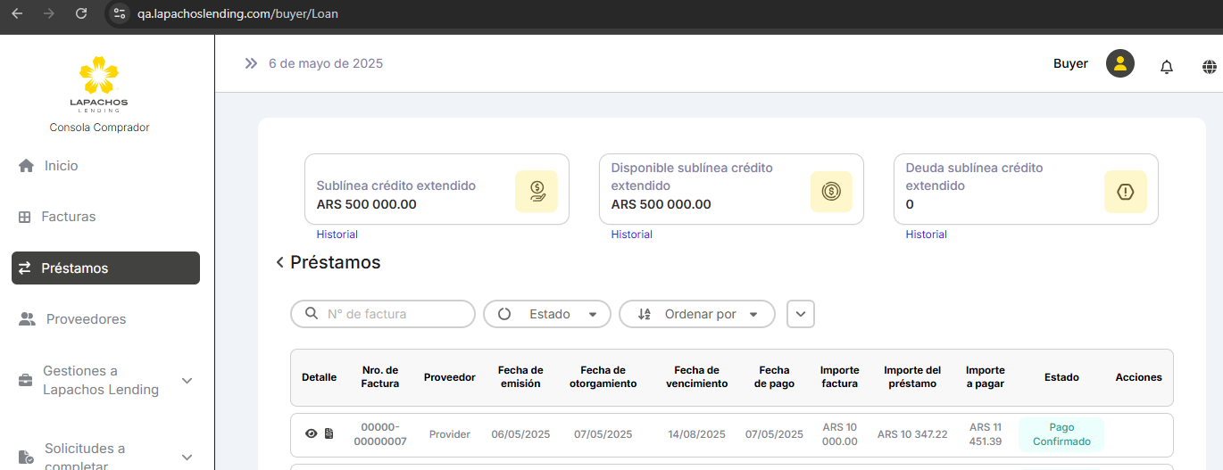This screenshot has height=470, width=1223.
Task: Open Historial link under Deuda sublínea crédito
Action: pos(926,235)
